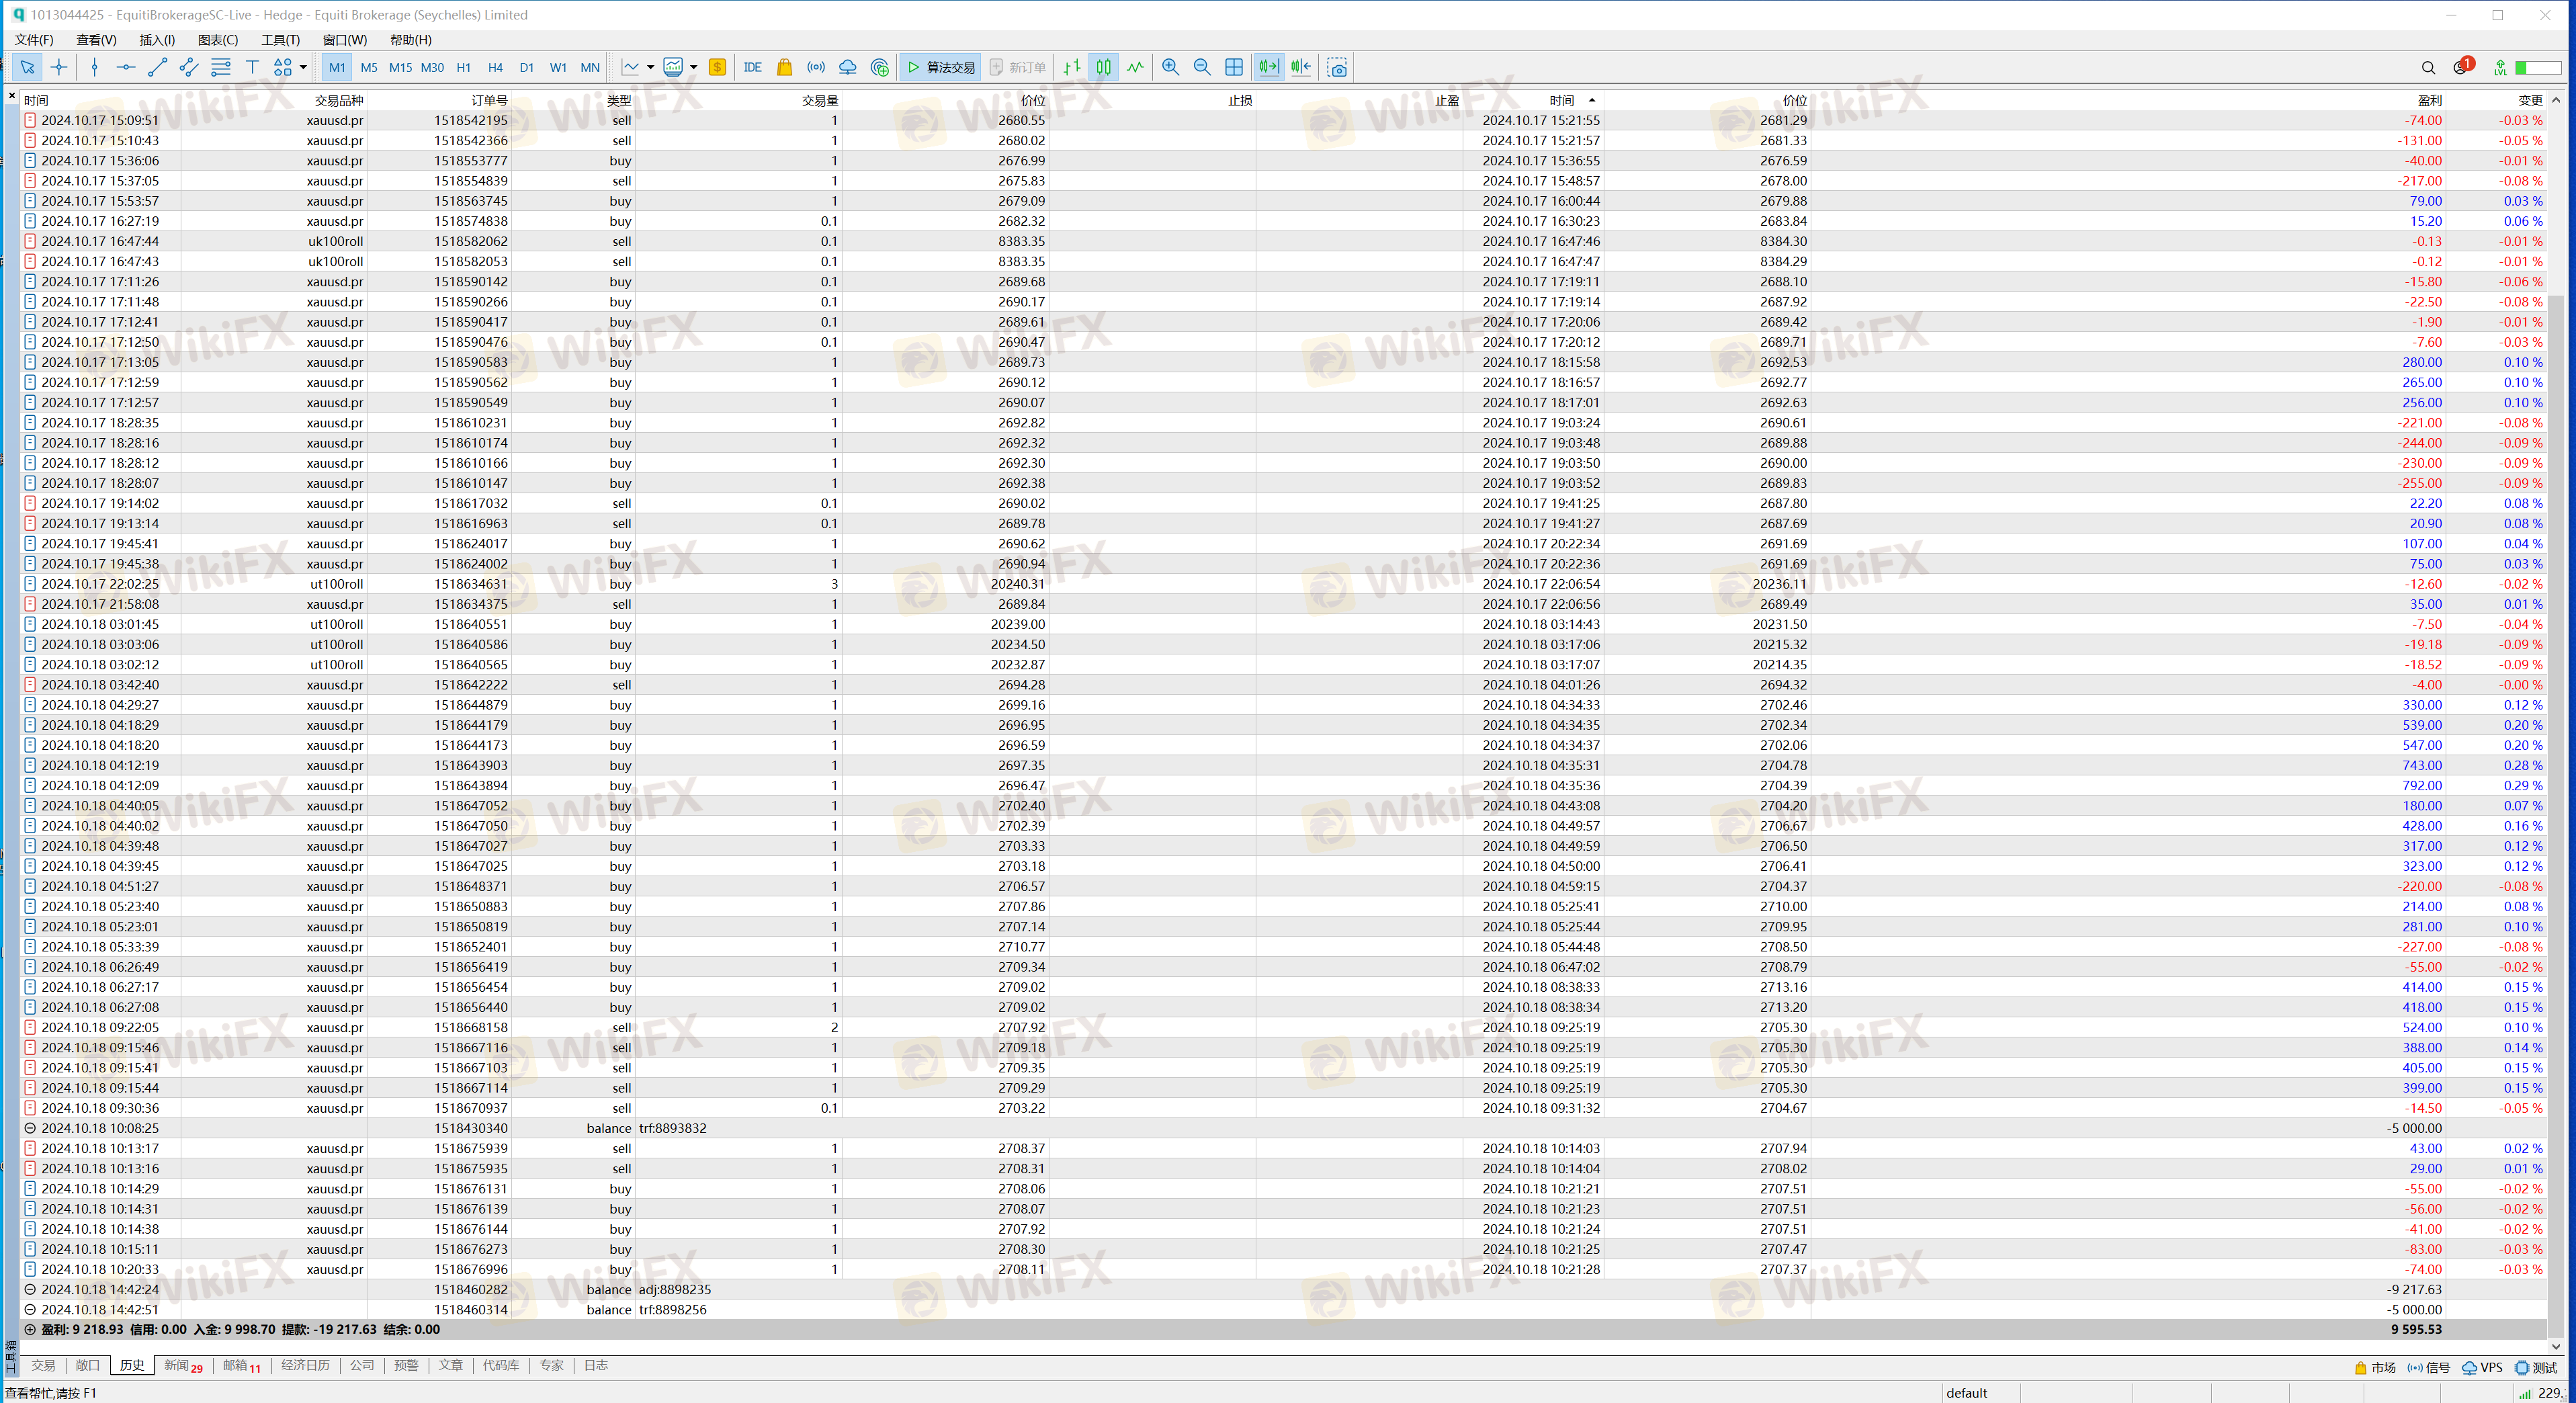Expand the indicators list dropdown arrow
Viewport: 2576px width, 1403px height.
tap(650, 67)
